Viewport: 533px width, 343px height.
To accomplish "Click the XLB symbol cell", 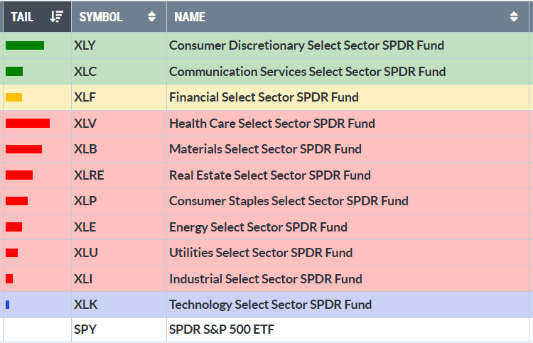I will point(85,149).
